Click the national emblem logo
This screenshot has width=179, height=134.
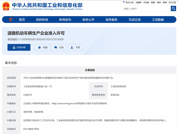[x=6, y=6]
